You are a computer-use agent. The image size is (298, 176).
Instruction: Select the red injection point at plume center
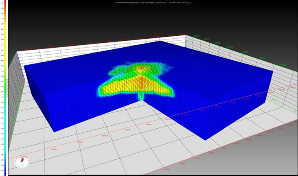(x=141, y=68)
